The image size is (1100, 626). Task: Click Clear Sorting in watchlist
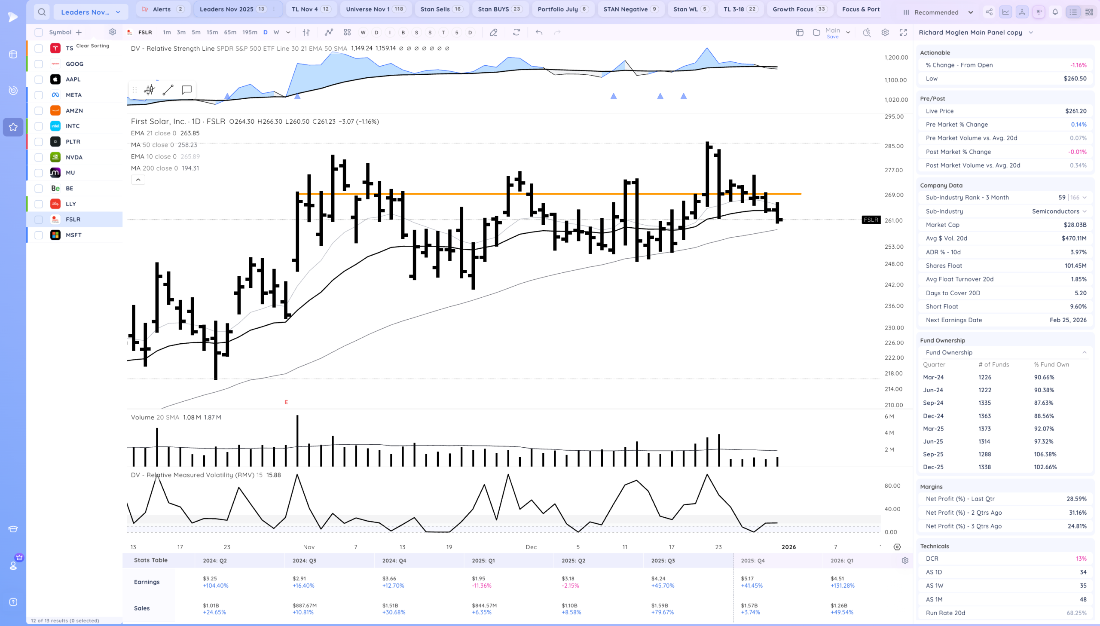click(x=92, y=46)
